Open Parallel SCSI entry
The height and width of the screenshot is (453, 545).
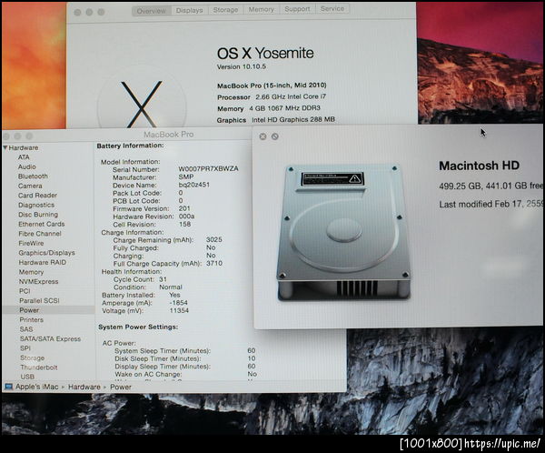39,300
